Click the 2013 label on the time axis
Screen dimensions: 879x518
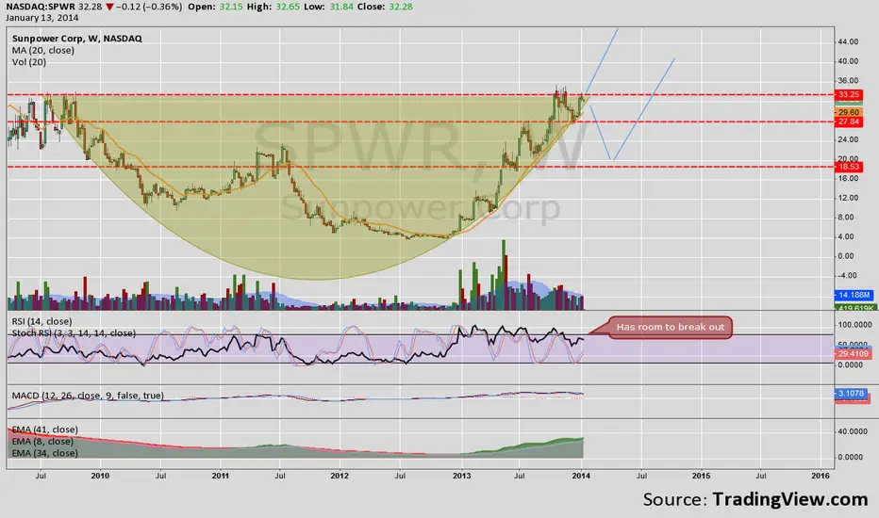point(461,476)
